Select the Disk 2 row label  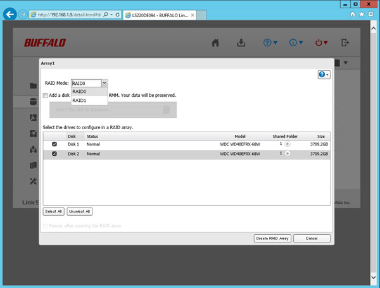73,154
